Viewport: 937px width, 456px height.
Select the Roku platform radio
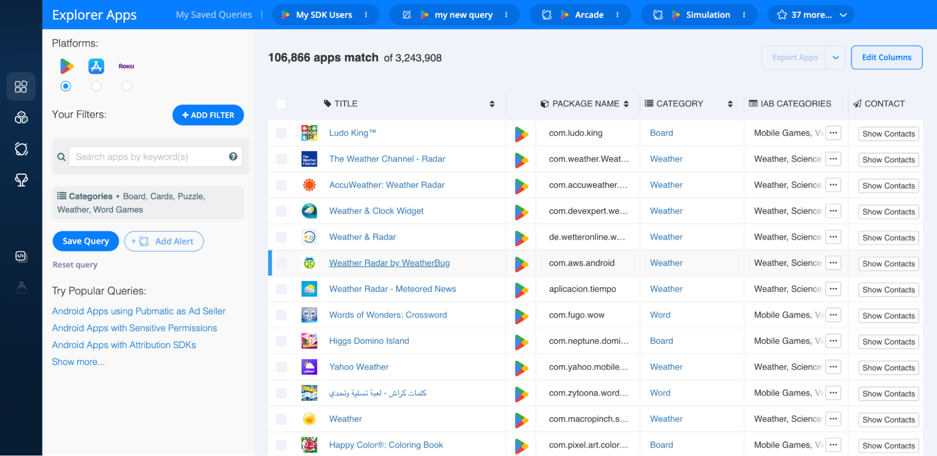(127, 86)
